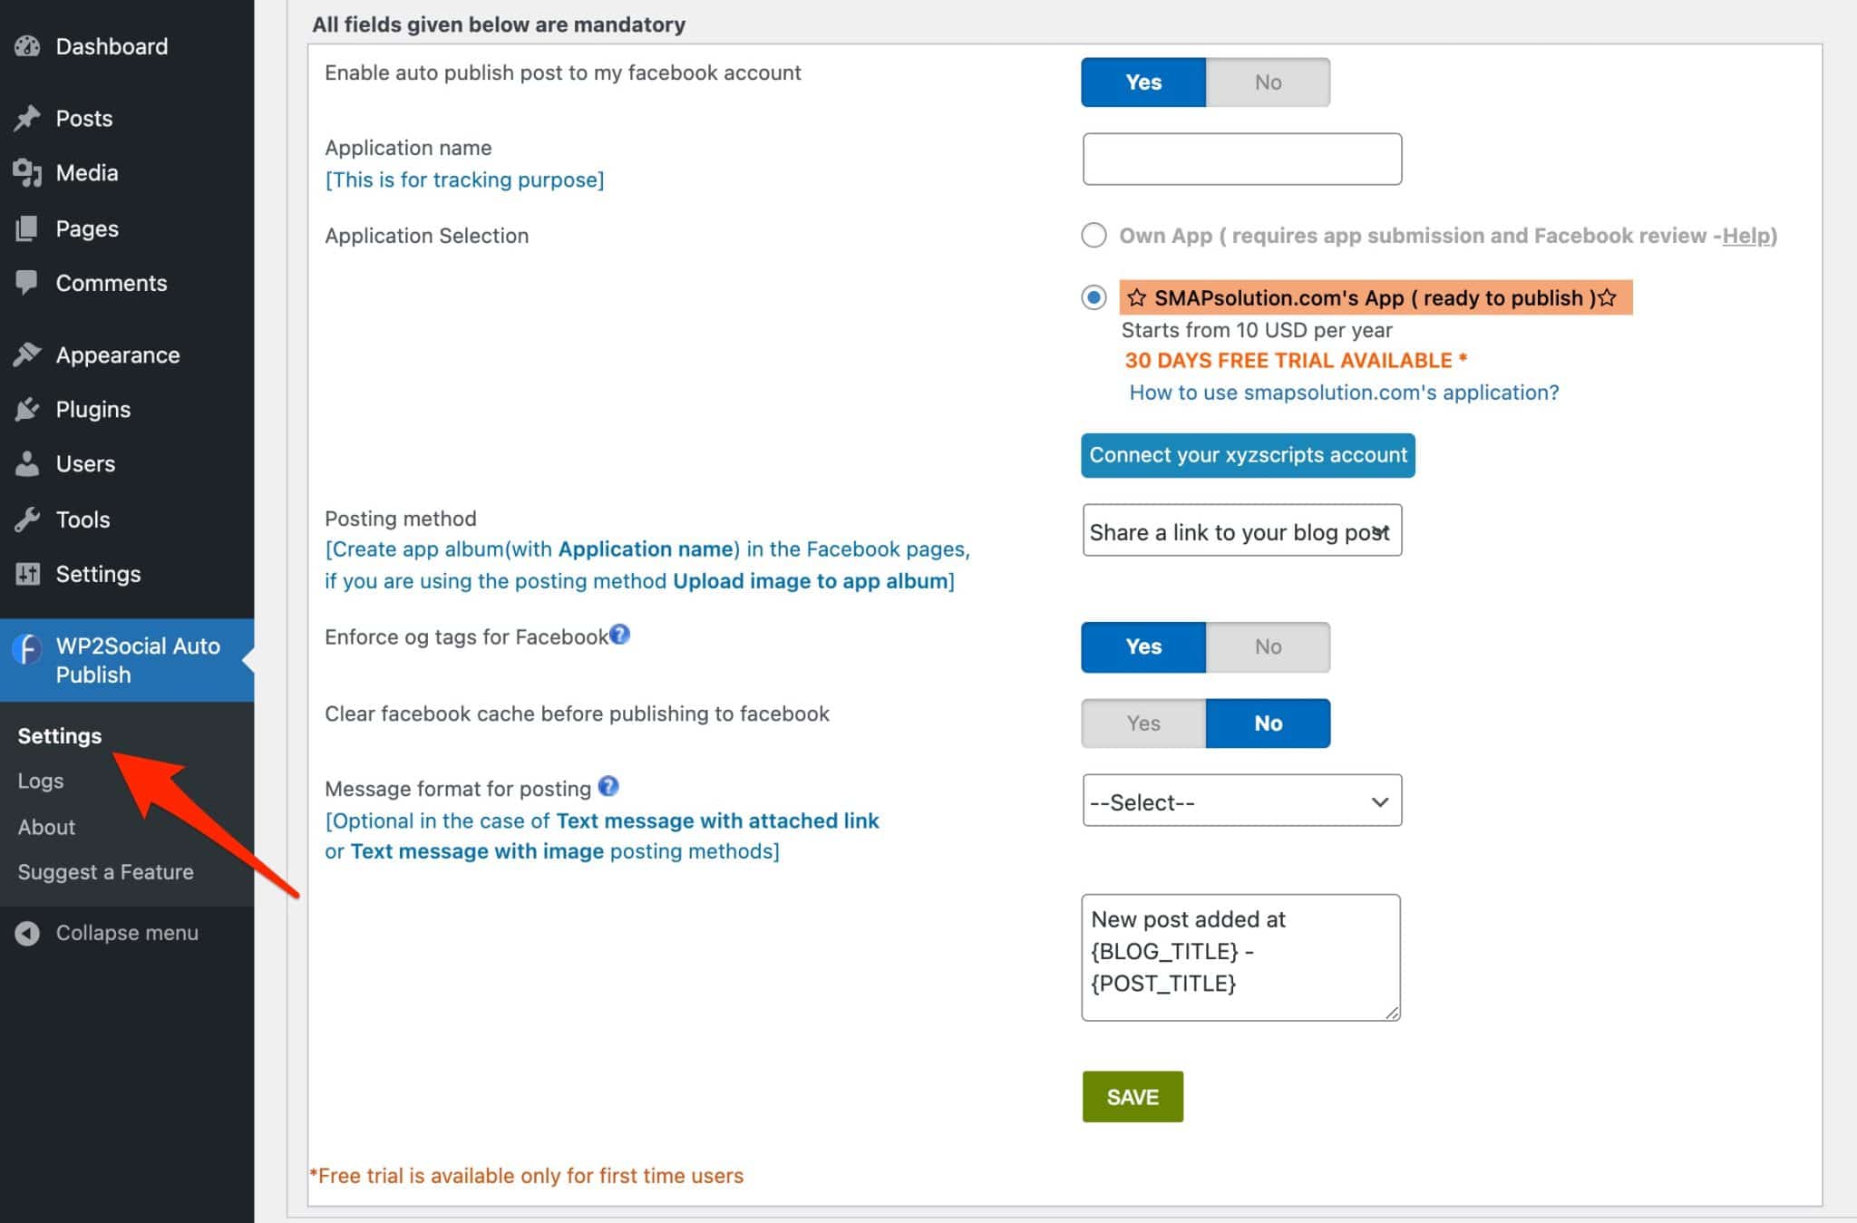The width and height of the screenshot is (1857, 1223).
Task: Expand the Message format --Select-- dropdown
Action: point(1241,801)
